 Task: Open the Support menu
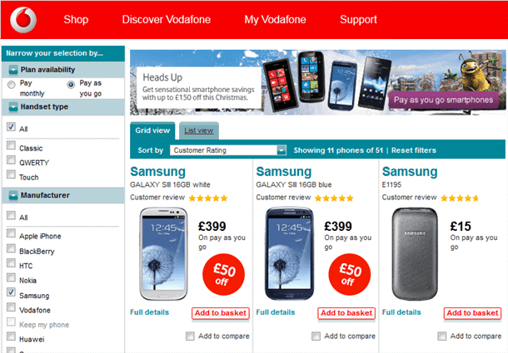[358, 19]
